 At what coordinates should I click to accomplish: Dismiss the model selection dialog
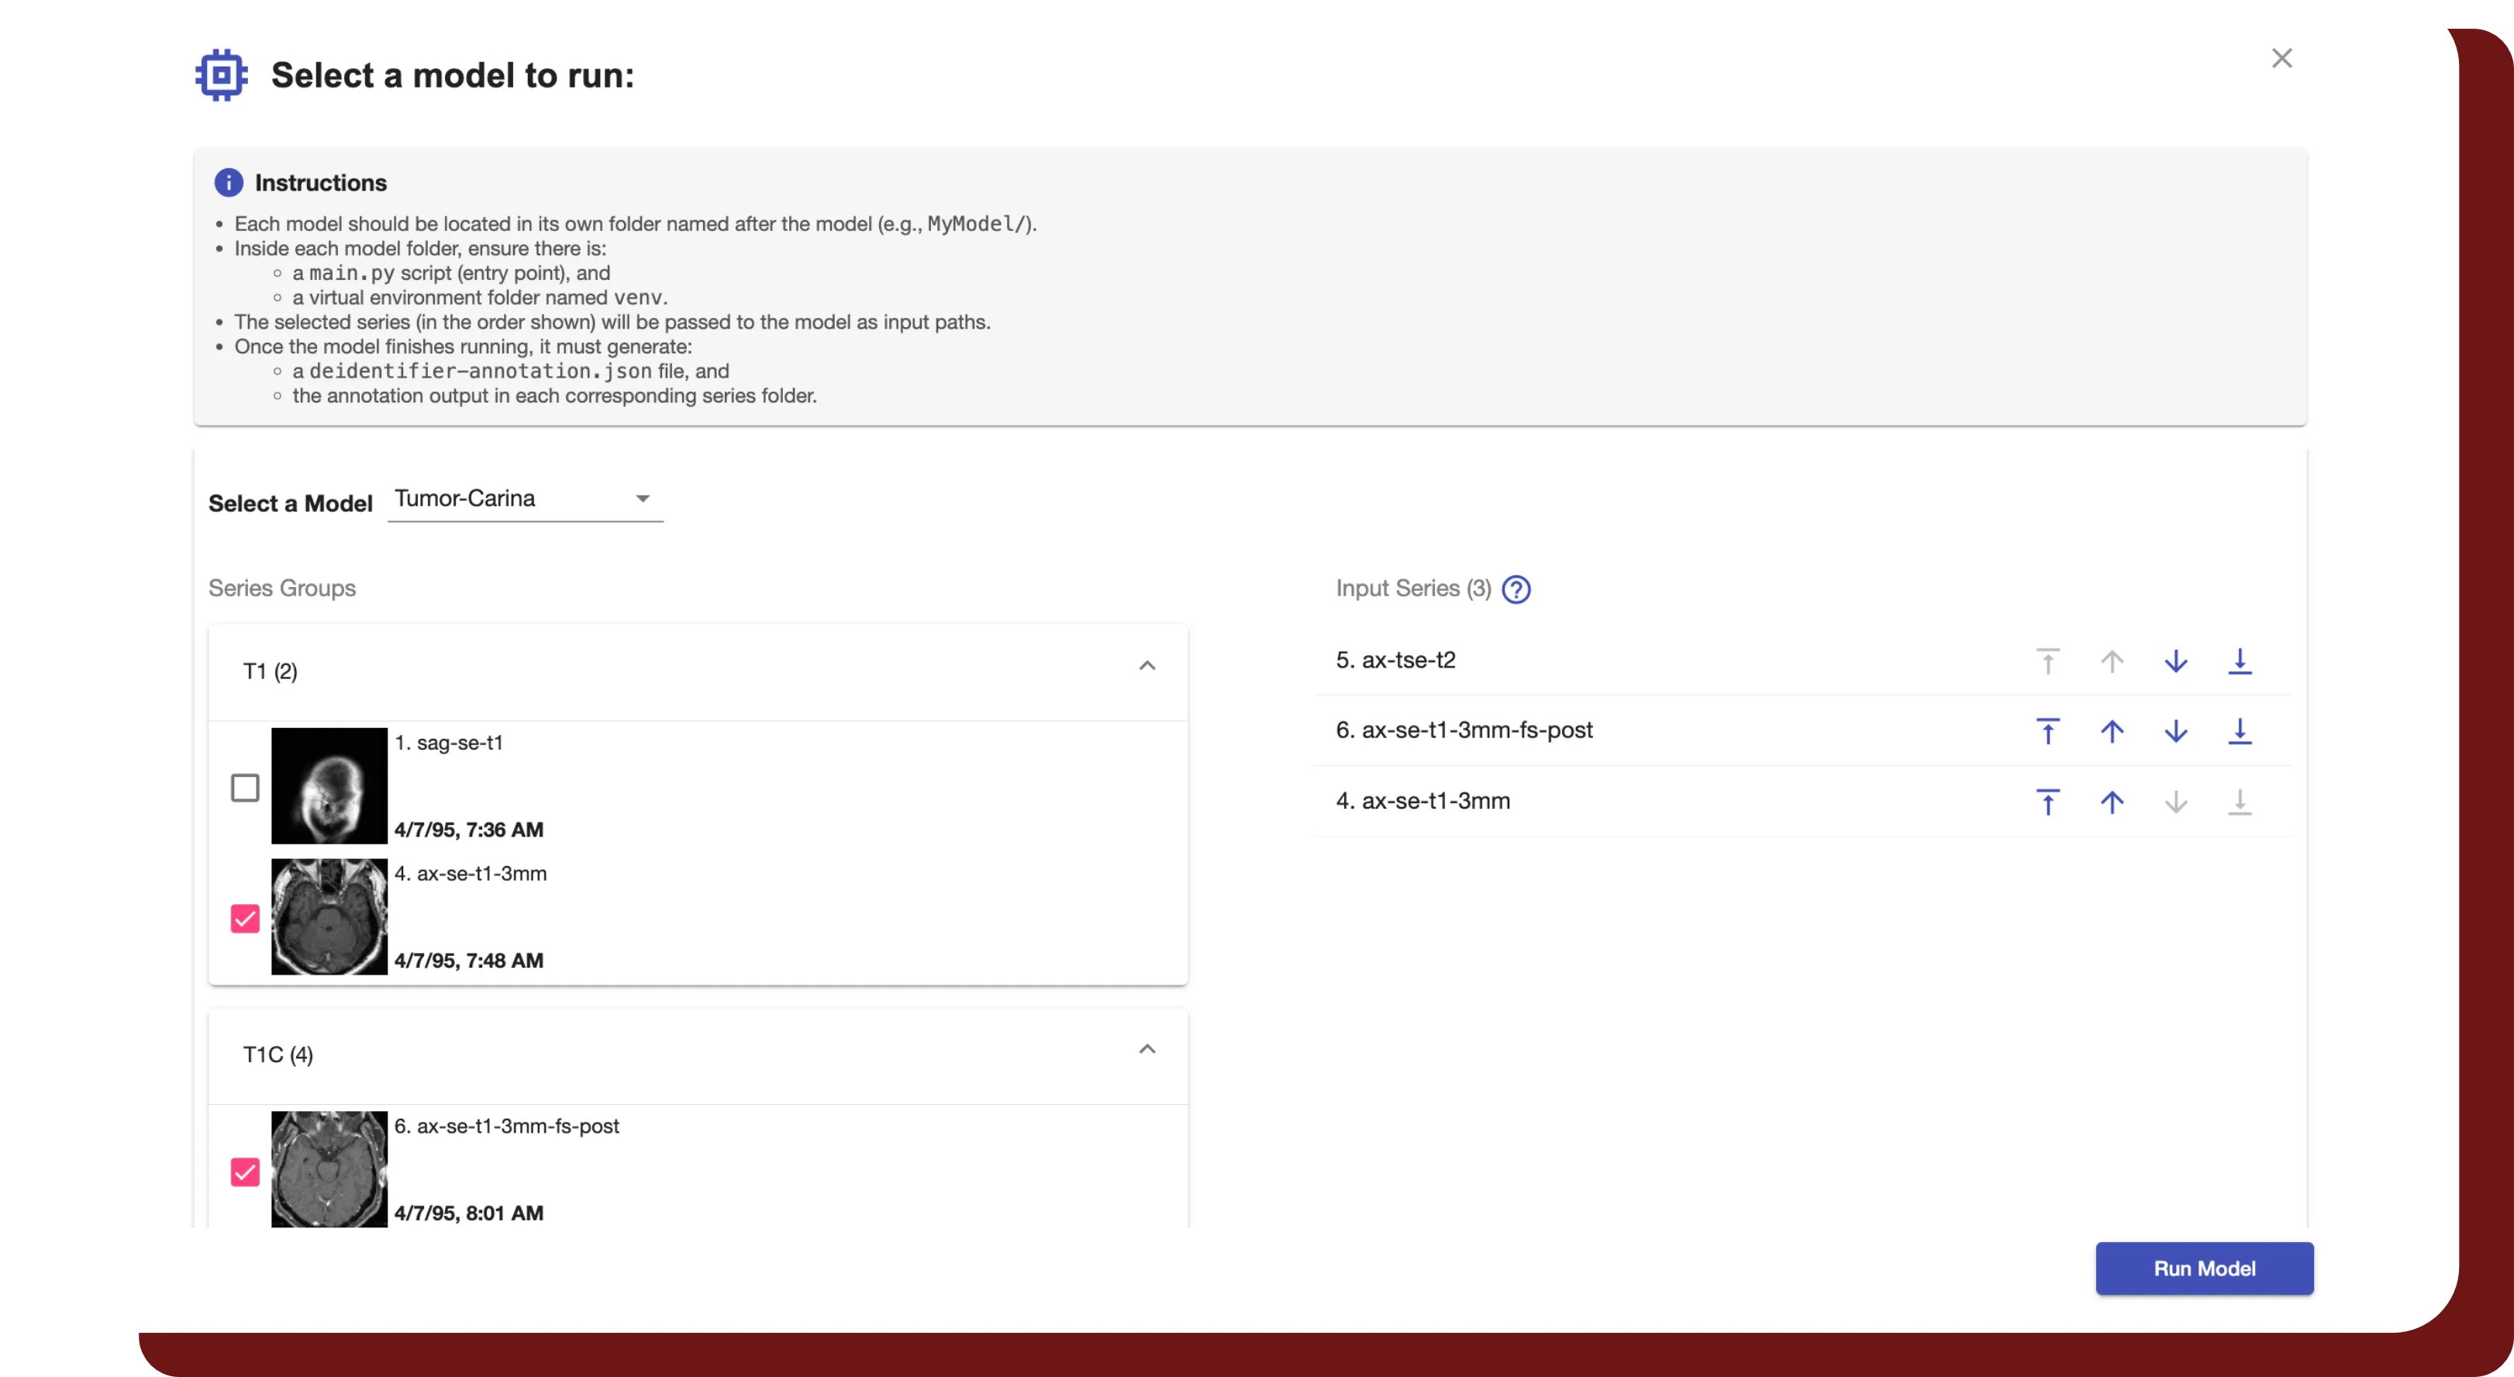(2281, 57)
